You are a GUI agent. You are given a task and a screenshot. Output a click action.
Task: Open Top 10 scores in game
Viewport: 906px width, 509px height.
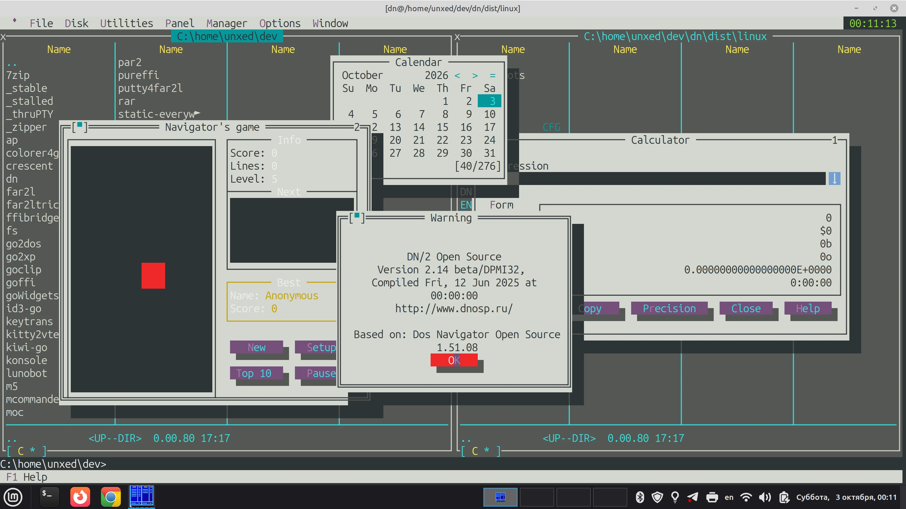click(x=256, y=373)
